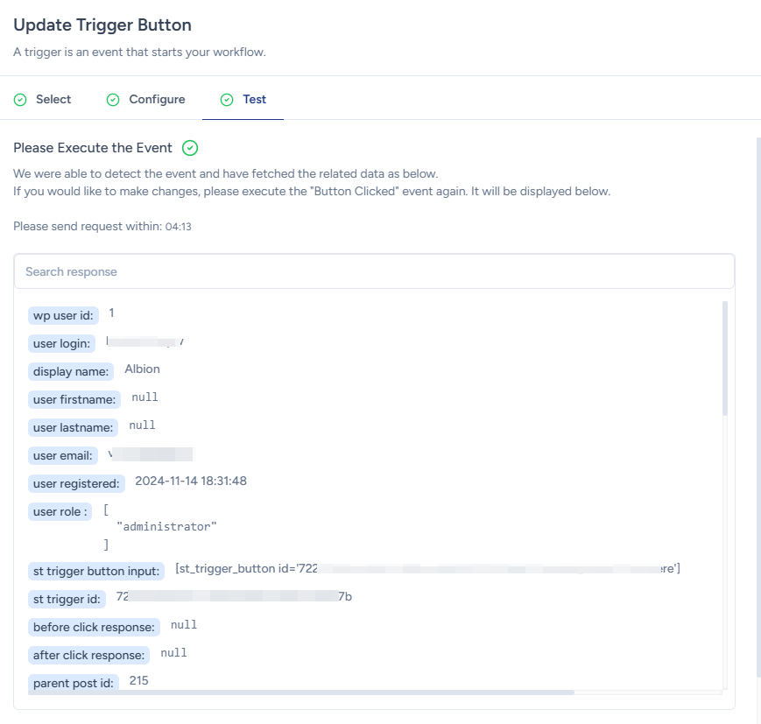
Task: Click the display name label chip
Action: coord(71,371)
